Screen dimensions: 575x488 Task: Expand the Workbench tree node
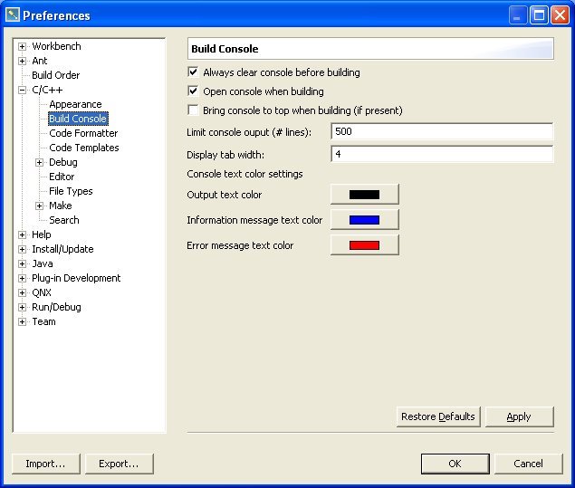[x=23, y=46]
